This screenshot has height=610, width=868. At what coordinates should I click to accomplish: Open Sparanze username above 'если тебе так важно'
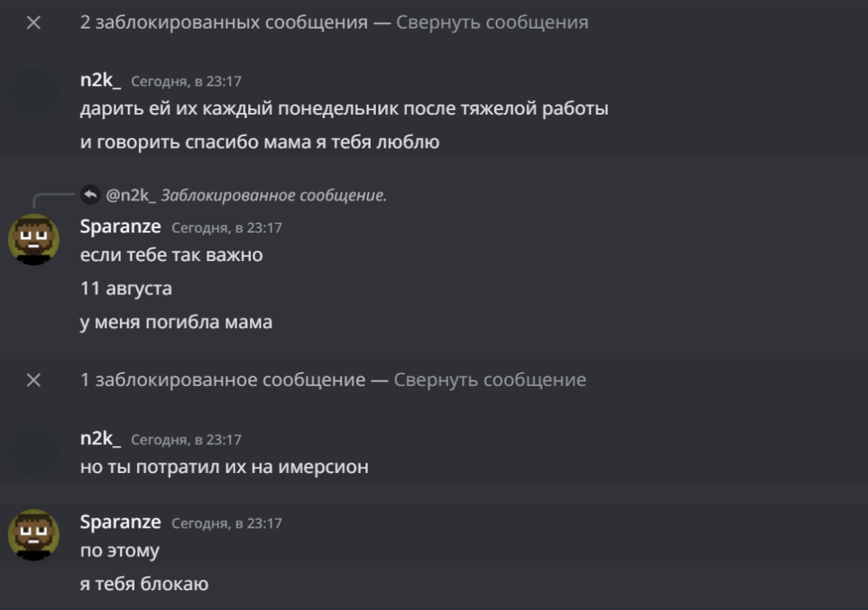click(121, 226)
